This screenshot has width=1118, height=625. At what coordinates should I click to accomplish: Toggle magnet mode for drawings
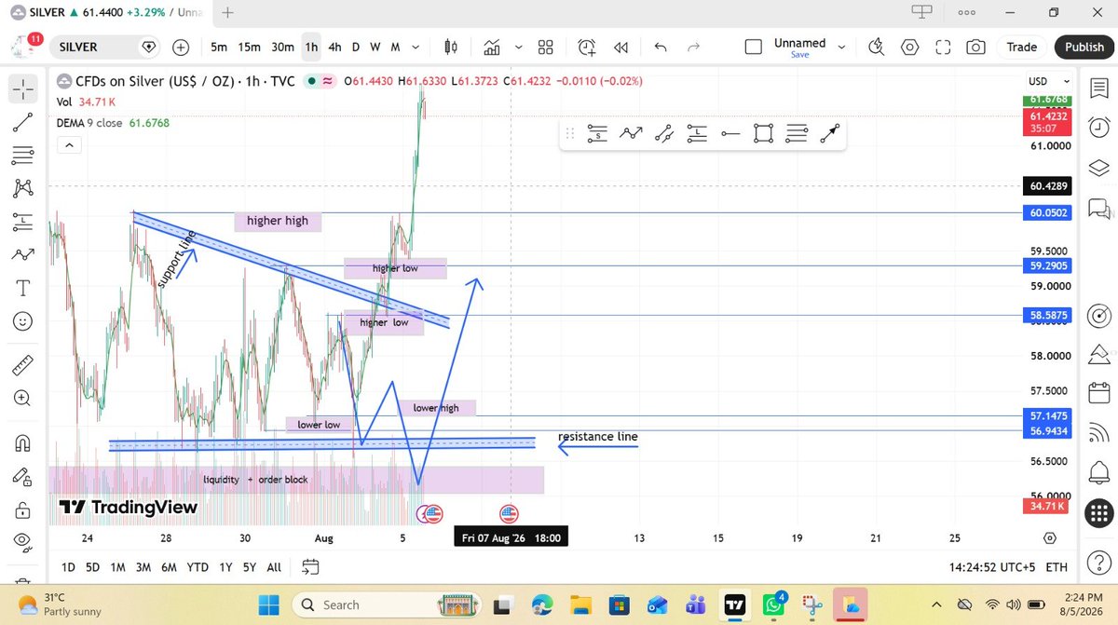pos(23,442)
